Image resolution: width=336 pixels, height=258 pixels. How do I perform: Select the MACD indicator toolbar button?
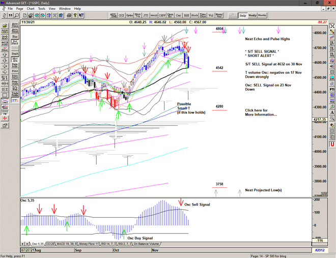coord(154,16)
